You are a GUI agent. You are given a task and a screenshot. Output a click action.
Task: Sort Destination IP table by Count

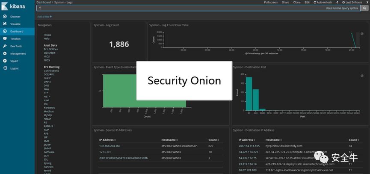[x=354, y=140]
